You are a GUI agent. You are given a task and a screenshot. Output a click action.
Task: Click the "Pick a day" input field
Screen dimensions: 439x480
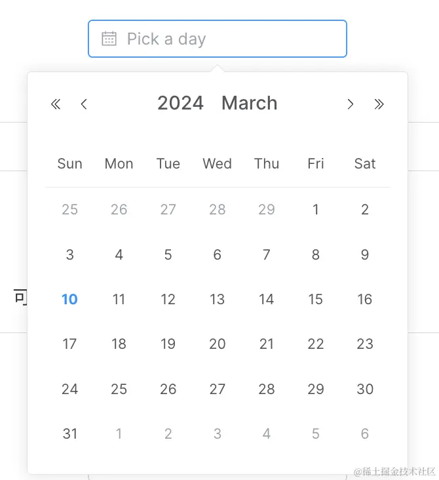point(223,39)
